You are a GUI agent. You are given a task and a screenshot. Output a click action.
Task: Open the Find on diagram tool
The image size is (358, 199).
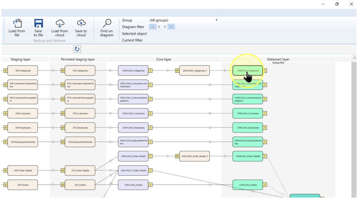pos(107,28)
